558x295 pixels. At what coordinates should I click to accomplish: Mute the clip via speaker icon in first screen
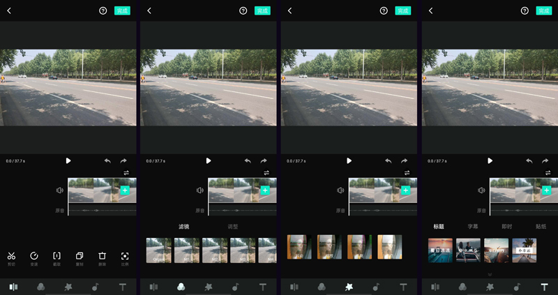coord(60,190)
